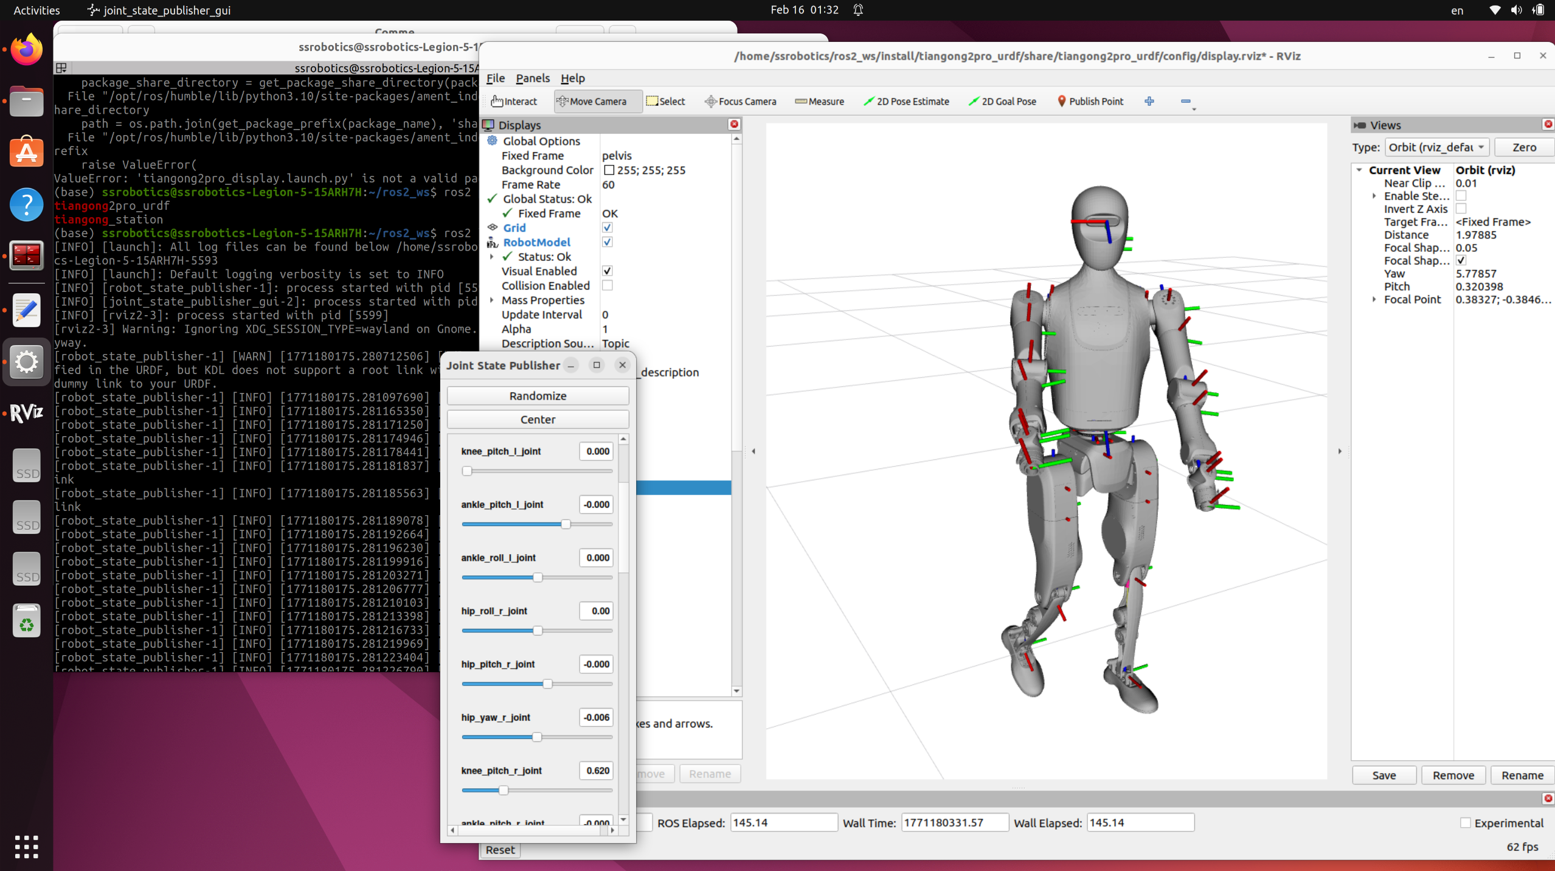Open the Terminator terminal dock icon
This screenshot has height=871, width=1555.
(26, 255)
